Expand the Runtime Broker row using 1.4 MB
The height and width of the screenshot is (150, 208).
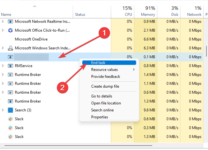click(x=3, y=75)
